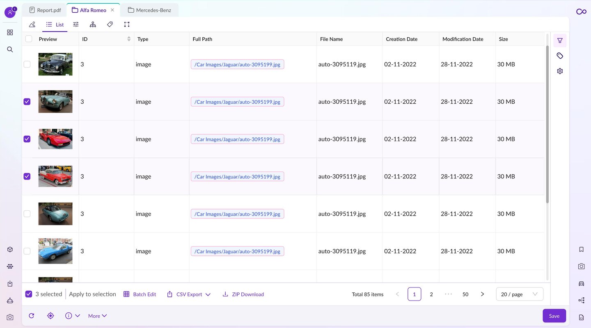Open the hierarchy tree view icon
Image resolution: width=591 pixels, height=328 pixels.
click(x=93, y=25)
